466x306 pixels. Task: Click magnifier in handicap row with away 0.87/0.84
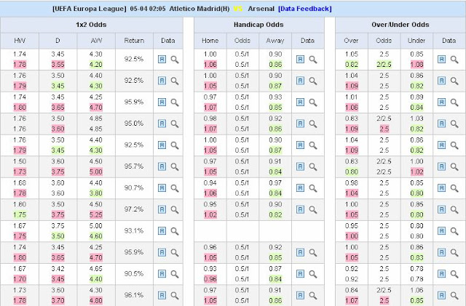pos(313,273)
